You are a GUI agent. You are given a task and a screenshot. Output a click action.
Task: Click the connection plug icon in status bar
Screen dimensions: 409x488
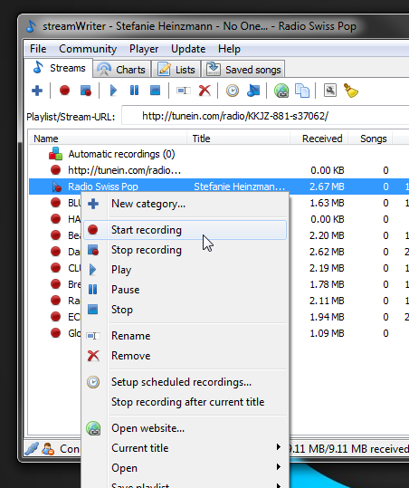pos(32,448)
